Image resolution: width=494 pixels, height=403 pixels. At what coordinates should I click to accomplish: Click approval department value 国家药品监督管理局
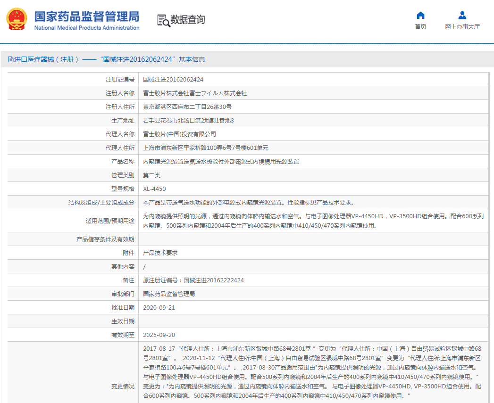pos(169,294)
